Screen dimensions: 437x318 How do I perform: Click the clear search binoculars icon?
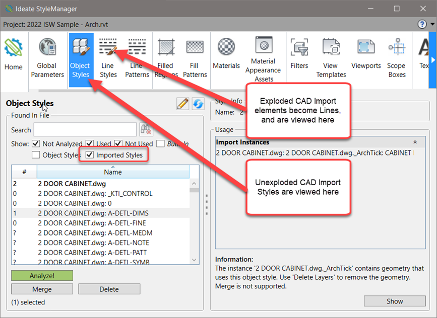point(146,129)
